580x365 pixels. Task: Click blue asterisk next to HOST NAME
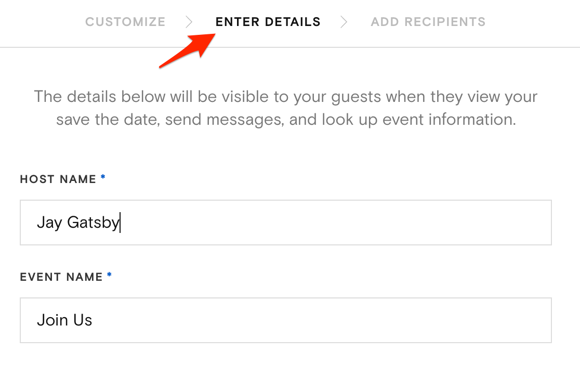click(103, 178)
